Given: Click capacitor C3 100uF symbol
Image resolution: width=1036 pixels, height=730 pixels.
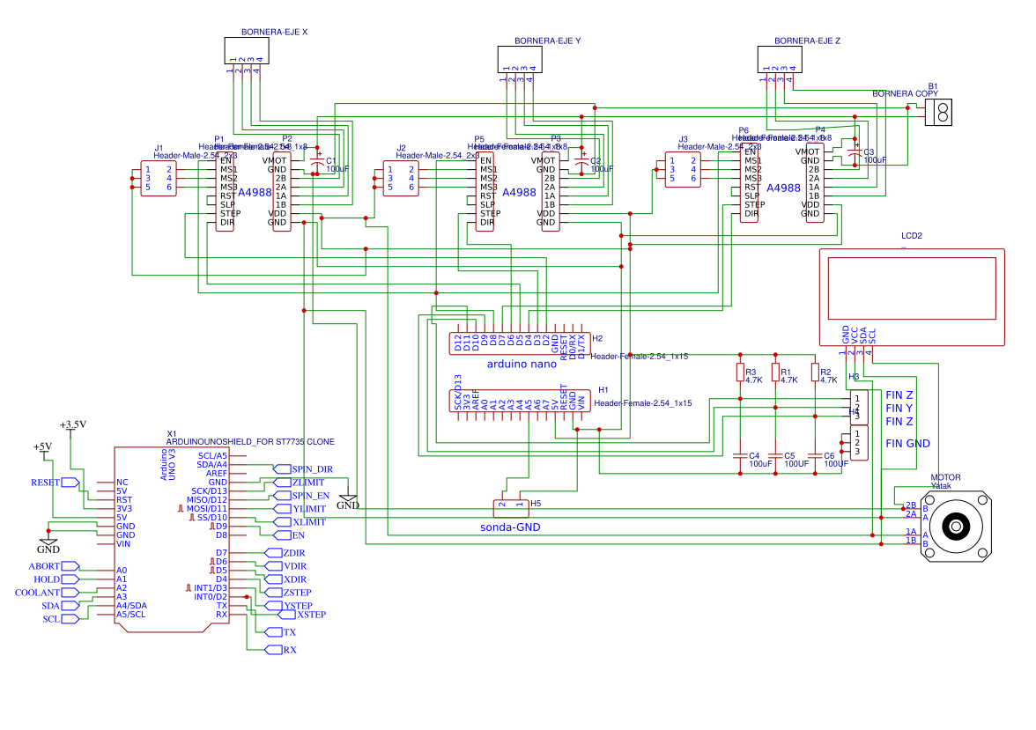Looking at the screenshot, I should [855, 152].
